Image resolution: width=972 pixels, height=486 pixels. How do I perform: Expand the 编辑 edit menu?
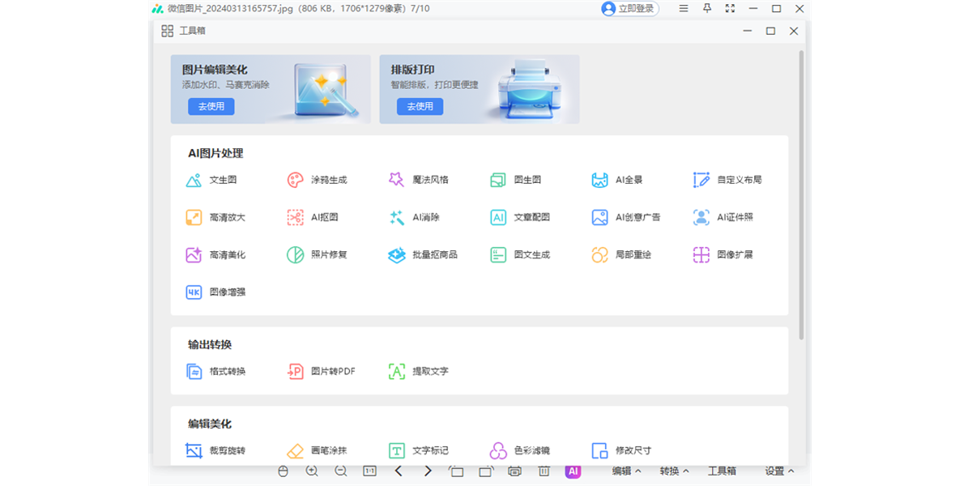[x=626, y=471]
